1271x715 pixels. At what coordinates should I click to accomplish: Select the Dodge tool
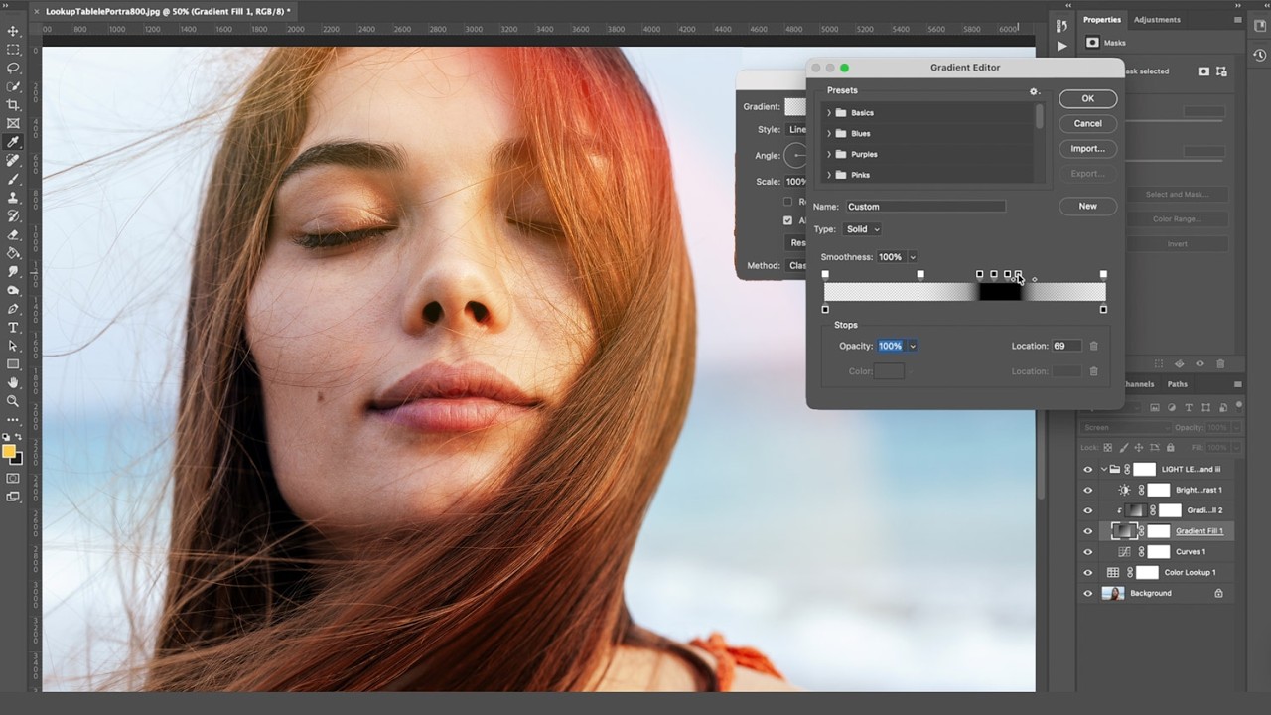[x=13, y=290]
